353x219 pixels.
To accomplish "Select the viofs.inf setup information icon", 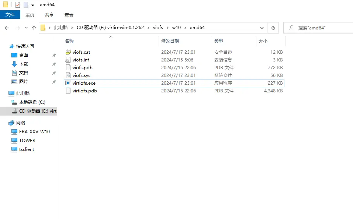I will coord(68,60).
